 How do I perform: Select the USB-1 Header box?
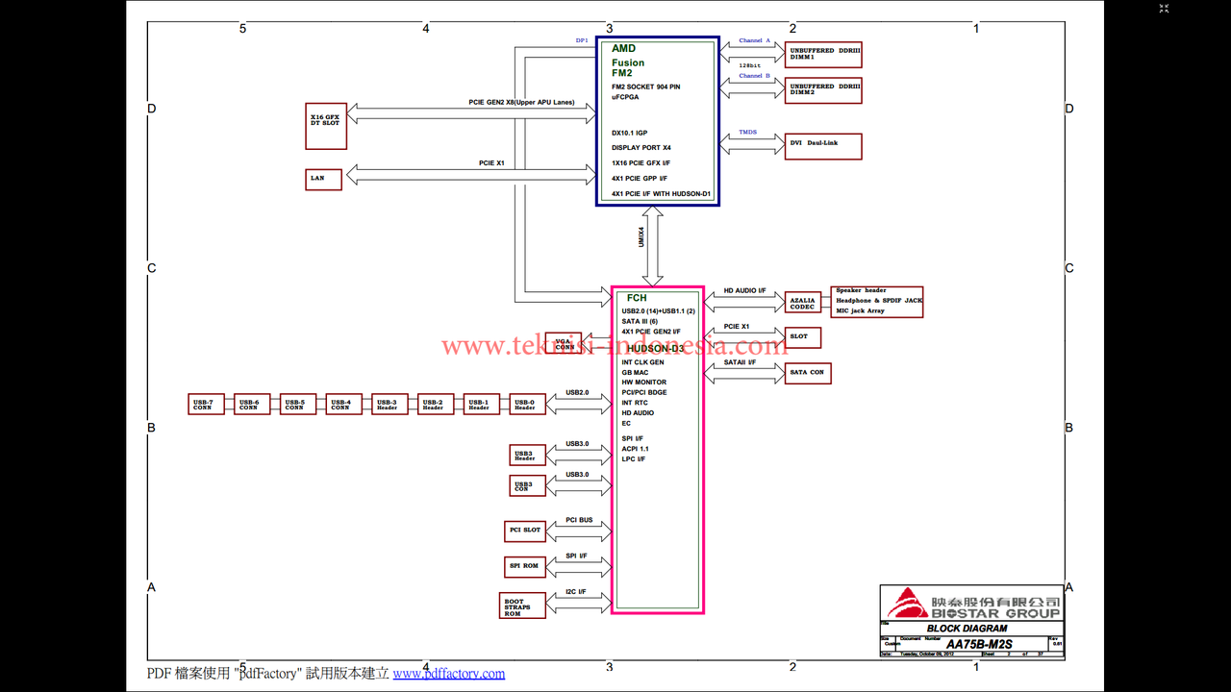(x=482, y=405)
